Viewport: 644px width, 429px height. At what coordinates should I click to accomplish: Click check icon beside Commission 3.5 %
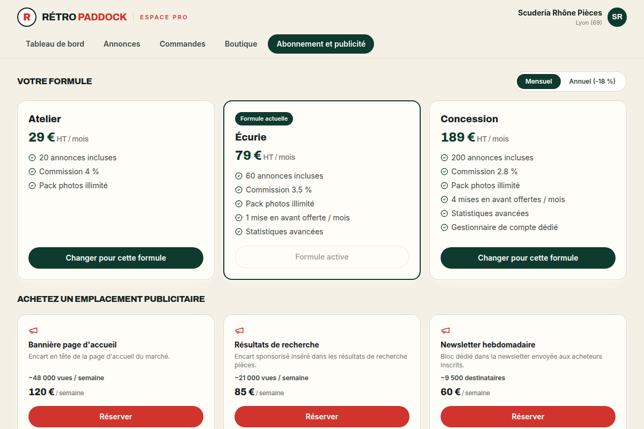(239, 190)
